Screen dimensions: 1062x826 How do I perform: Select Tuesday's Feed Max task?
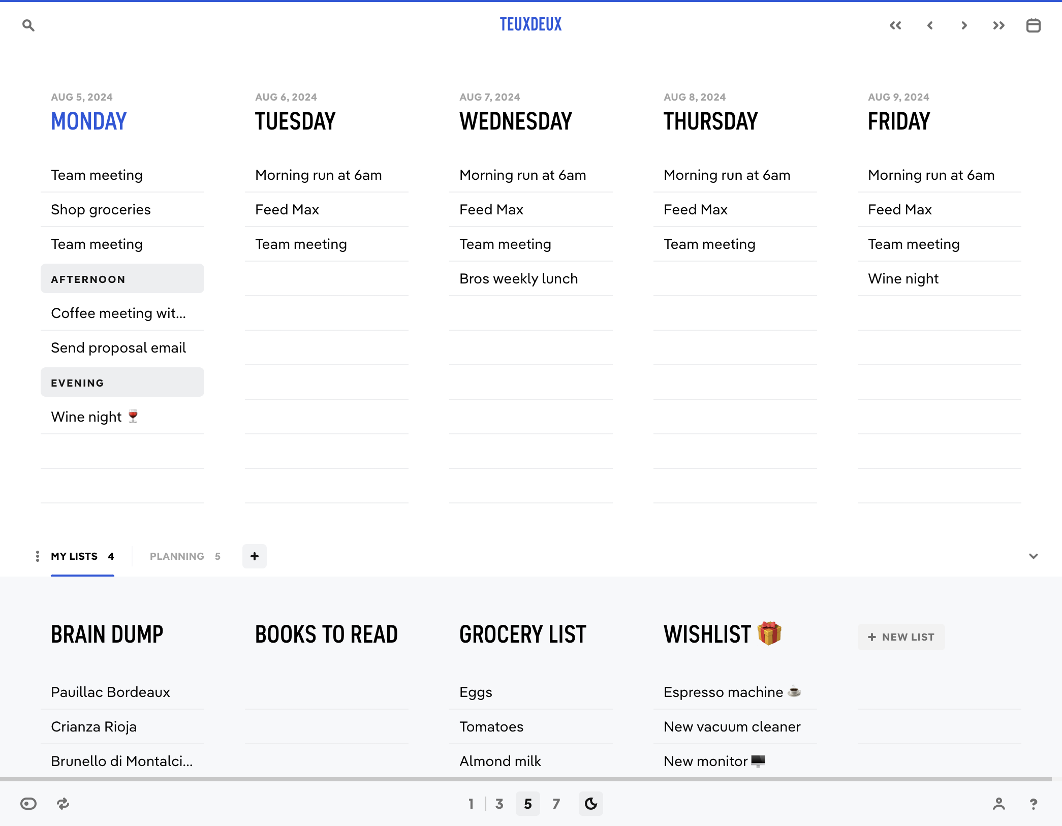pyautogui.click(x=327, y=209)
